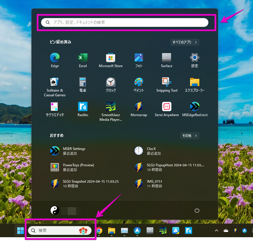Open 設定 (Settings) from pinned apps

coord(195,60)
